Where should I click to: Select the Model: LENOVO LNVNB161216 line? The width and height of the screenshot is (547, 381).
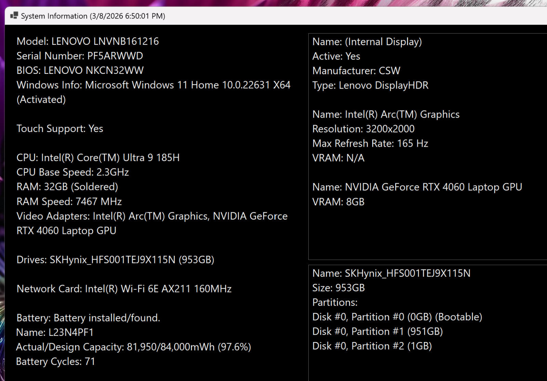88,41
